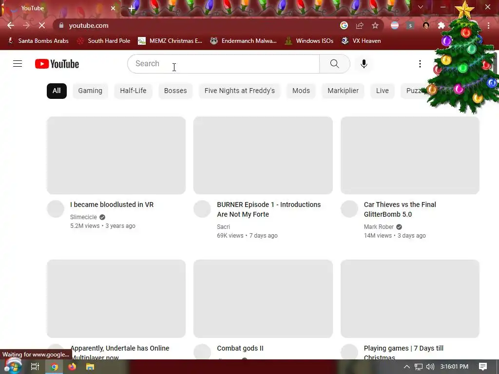Click thumbnail above Car Thieves video

click(410, 155)
